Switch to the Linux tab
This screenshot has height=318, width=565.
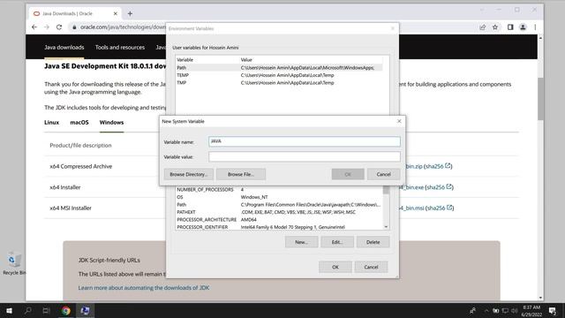(51, 122)
